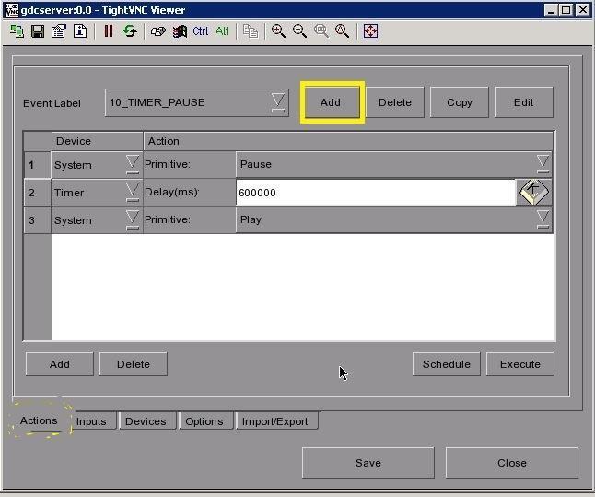Switch to the Actions tab
This screenshot has width=595, height=497.
point(39,420)
